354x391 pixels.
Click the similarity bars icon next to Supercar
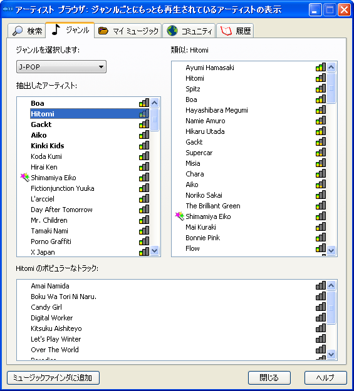pos(321,153)
